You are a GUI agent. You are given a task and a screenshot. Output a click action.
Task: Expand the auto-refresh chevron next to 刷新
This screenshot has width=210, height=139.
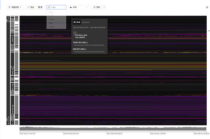click(104, 7)
